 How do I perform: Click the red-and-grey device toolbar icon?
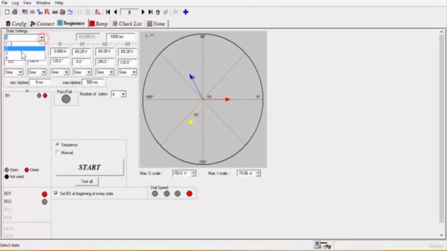[62, 12]
